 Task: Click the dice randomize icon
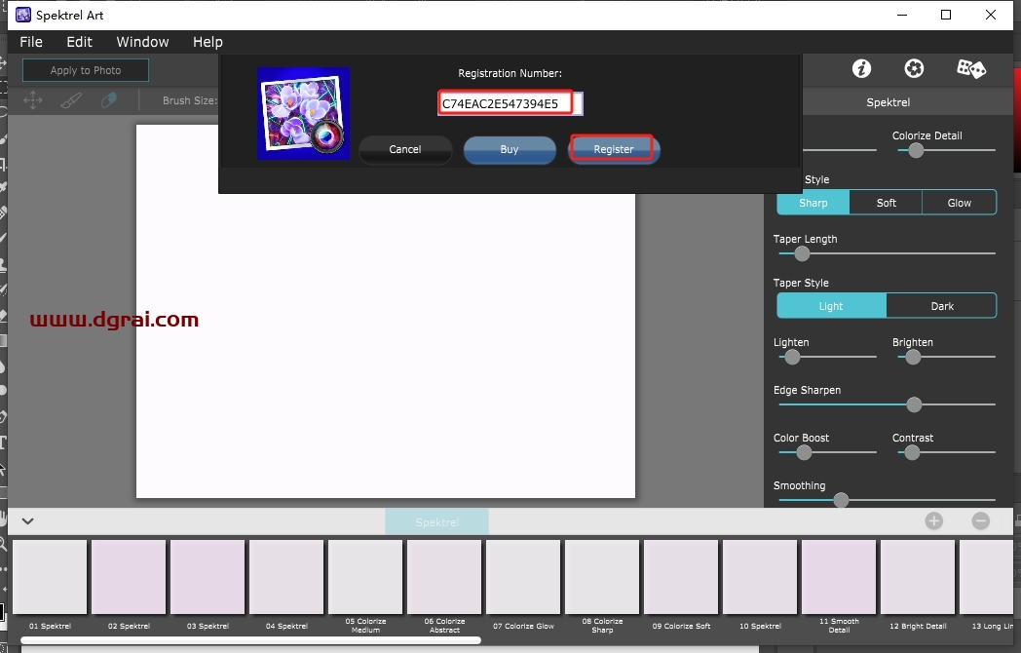(970, 68)
